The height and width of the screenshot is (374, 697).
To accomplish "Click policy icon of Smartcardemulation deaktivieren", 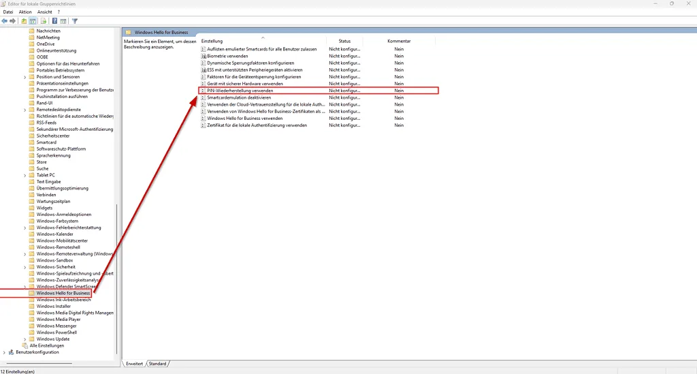I will click(x=204, y=97).
